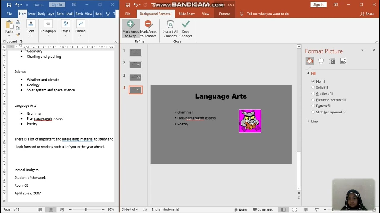380x213 pixels.
Task: Keep background removal changes
Action: 186,29
